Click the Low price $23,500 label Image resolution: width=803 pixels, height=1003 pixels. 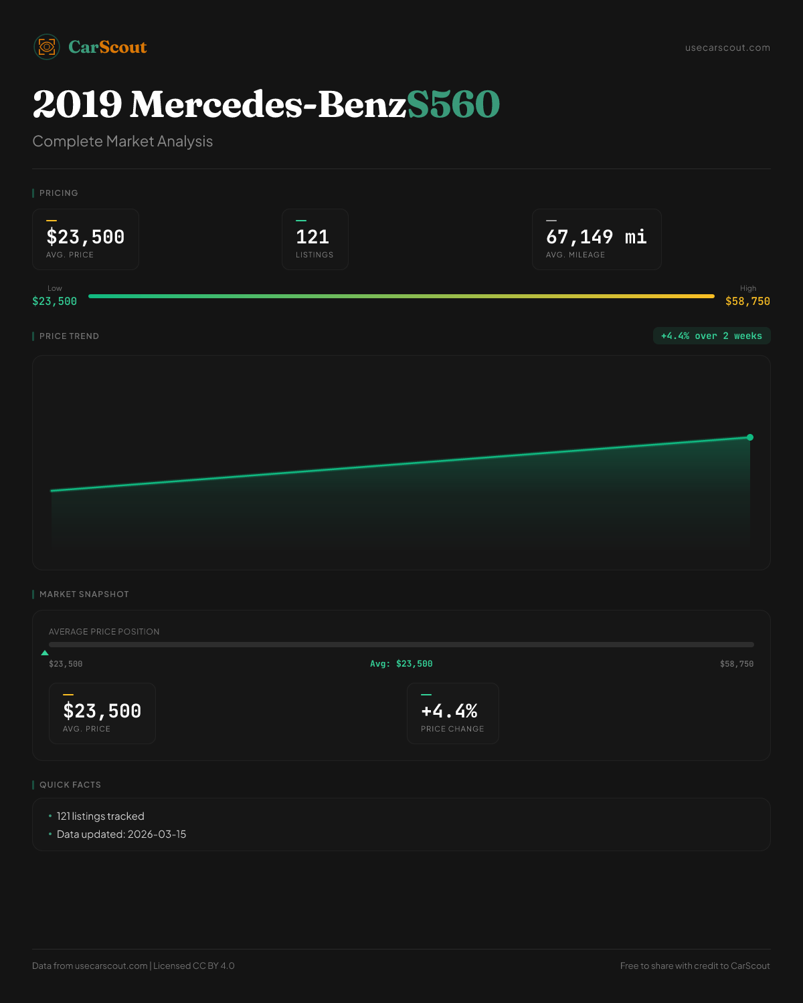coord(54,301)
